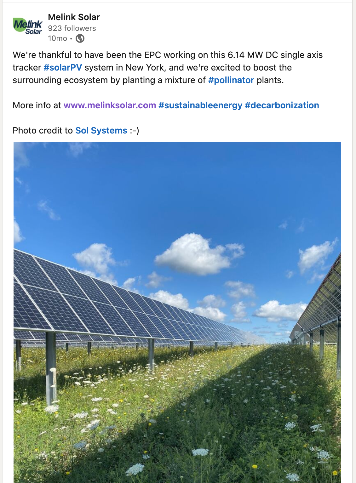The width and height of the screenshot is (356, 483).
Task: Click the :-) emoticon text
Action: coord(134,130)
